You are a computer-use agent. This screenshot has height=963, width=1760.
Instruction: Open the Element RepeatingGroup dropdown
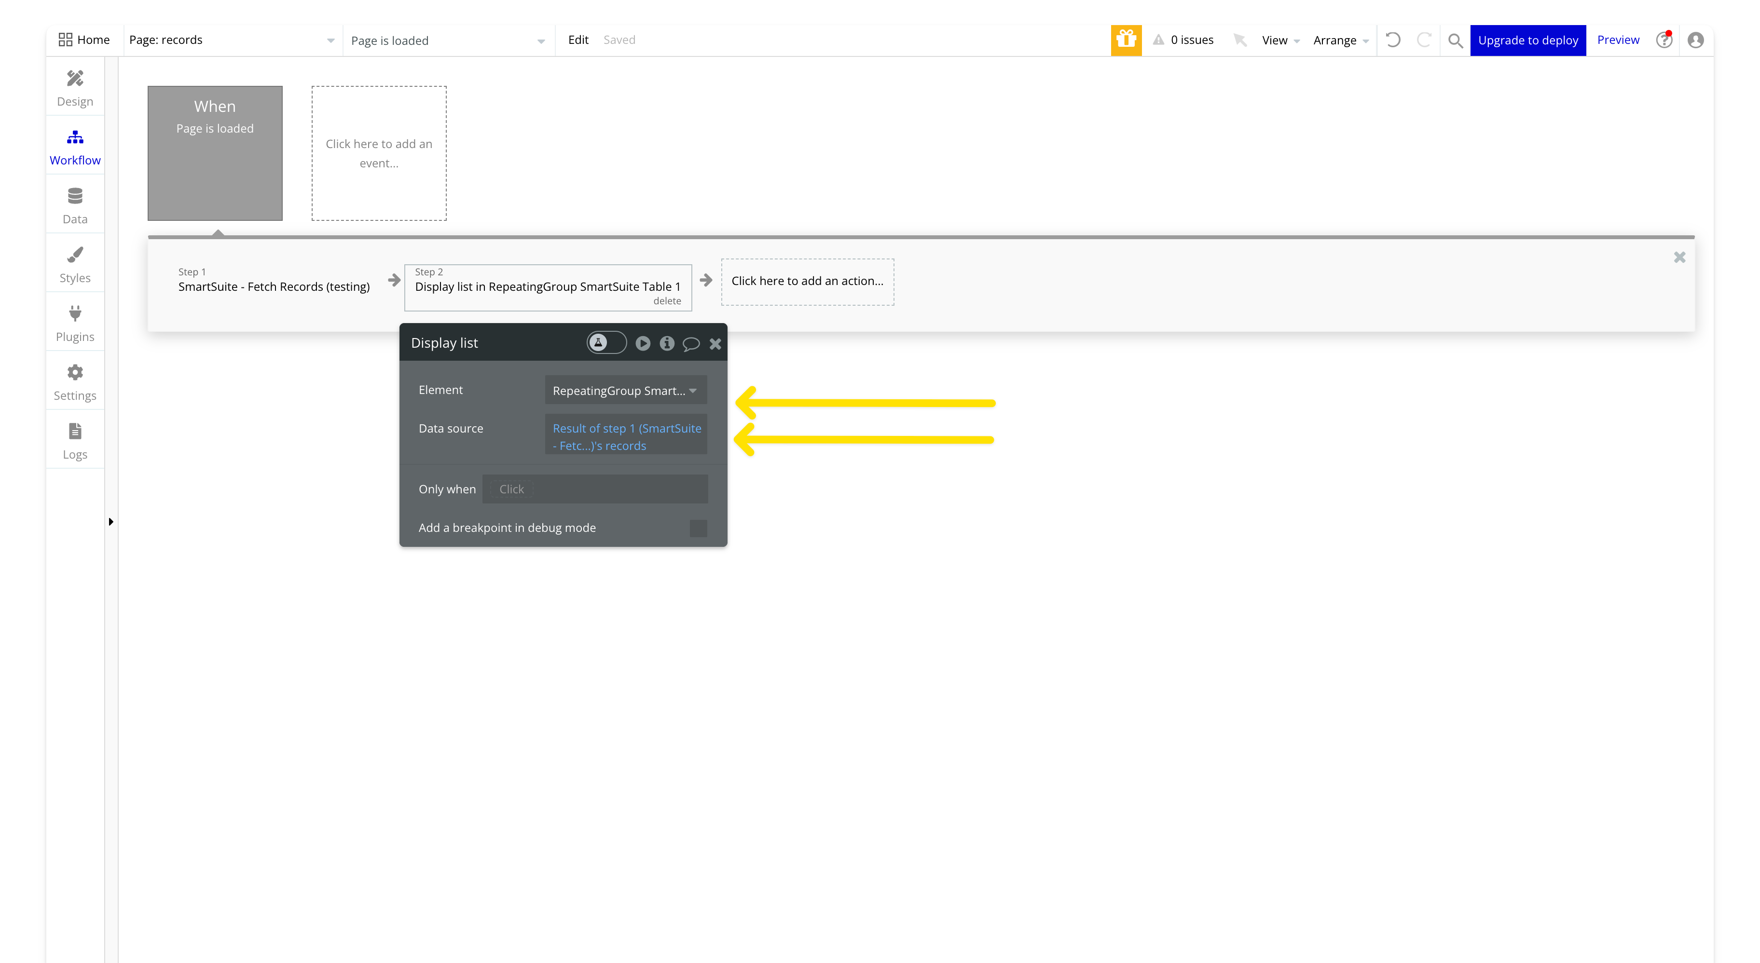coord(625,391)
